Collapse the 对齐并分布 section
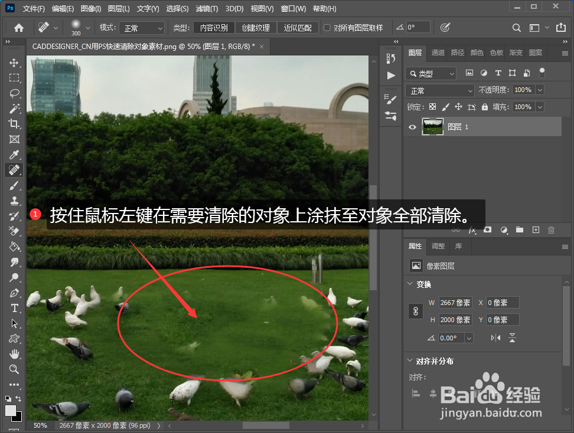574x433 pixels. pos(410,360)
